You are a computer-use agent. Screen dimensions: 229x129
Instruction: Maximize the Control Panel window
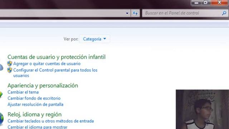point(206,3)
